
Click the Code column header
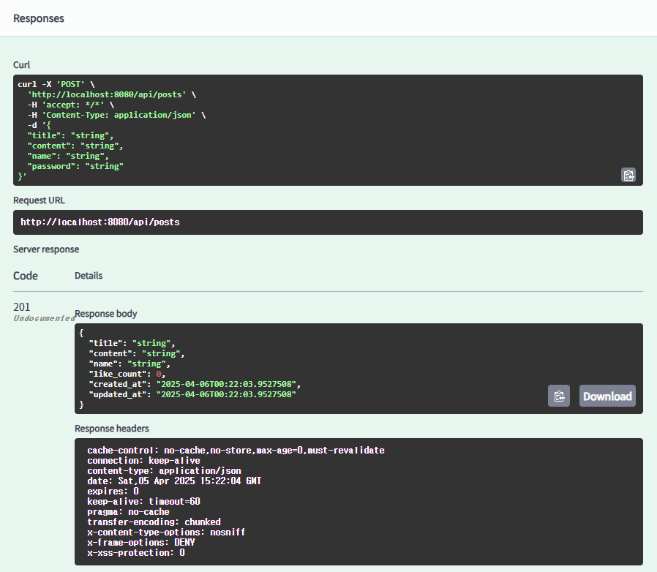(26, 276)
